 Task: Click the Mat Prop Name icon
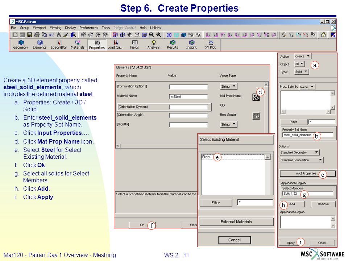point(256,97)
